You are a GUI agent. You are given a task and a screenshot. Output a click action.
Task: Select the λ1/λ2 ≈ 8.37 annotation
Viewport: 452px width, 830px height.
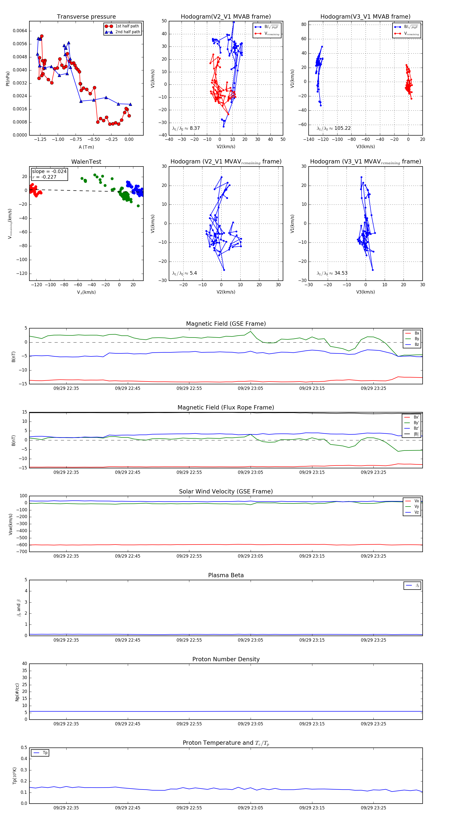[186, 128]
